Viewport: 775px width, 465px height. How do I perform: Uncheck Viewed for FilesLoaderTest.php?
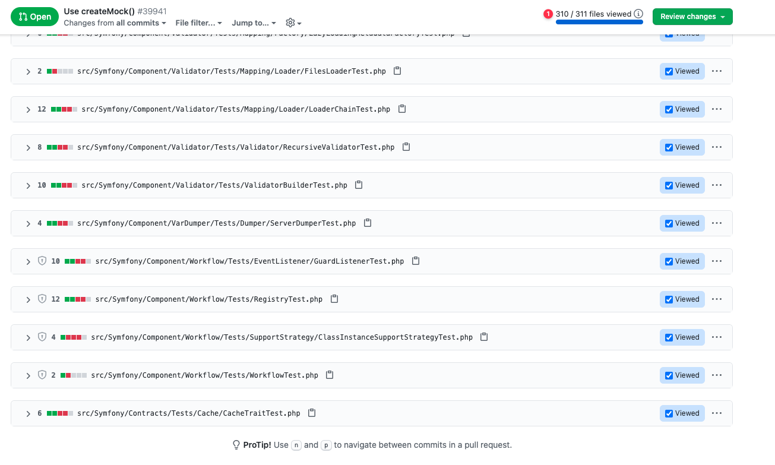(669, 71)
